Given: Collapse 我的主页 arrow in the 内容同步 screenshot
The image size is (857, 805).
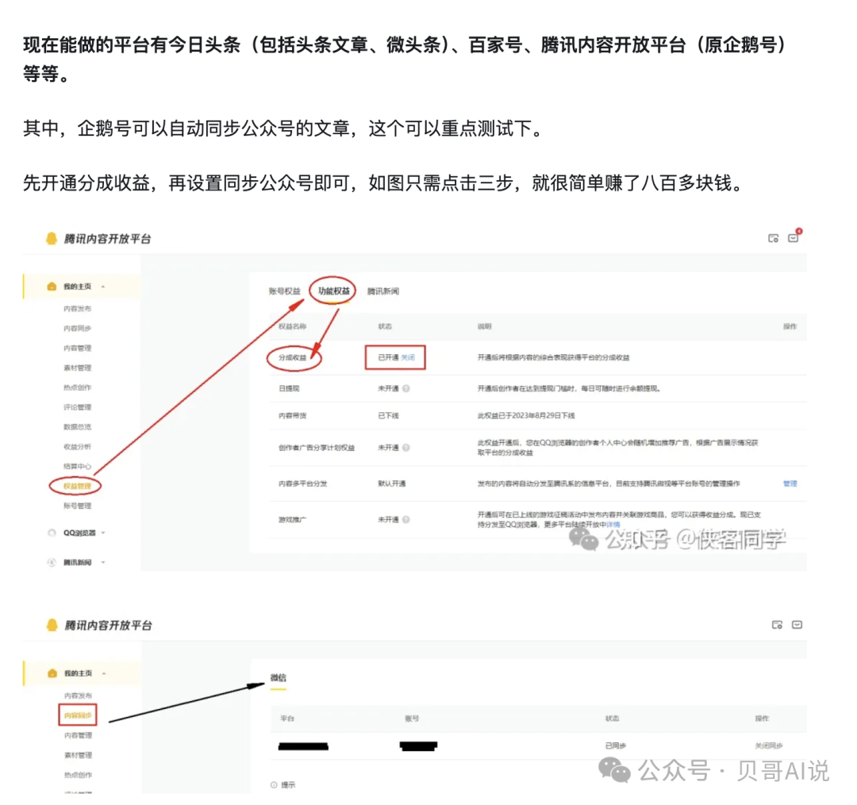Looking at the screenshot, I should click(x=104, y=673).
